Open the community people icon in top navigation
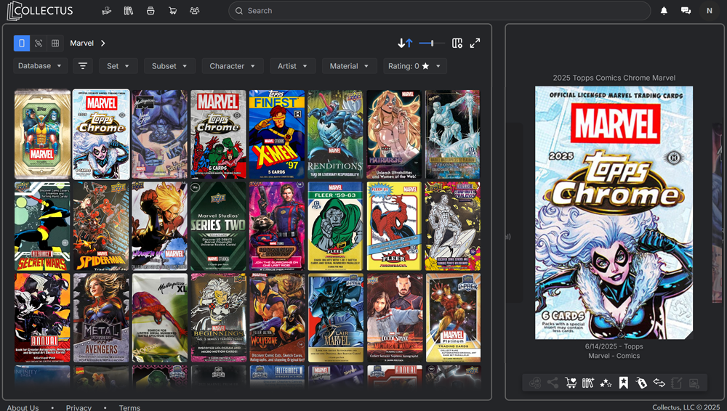This screenshot has height=411, width=727. point(195,11)
